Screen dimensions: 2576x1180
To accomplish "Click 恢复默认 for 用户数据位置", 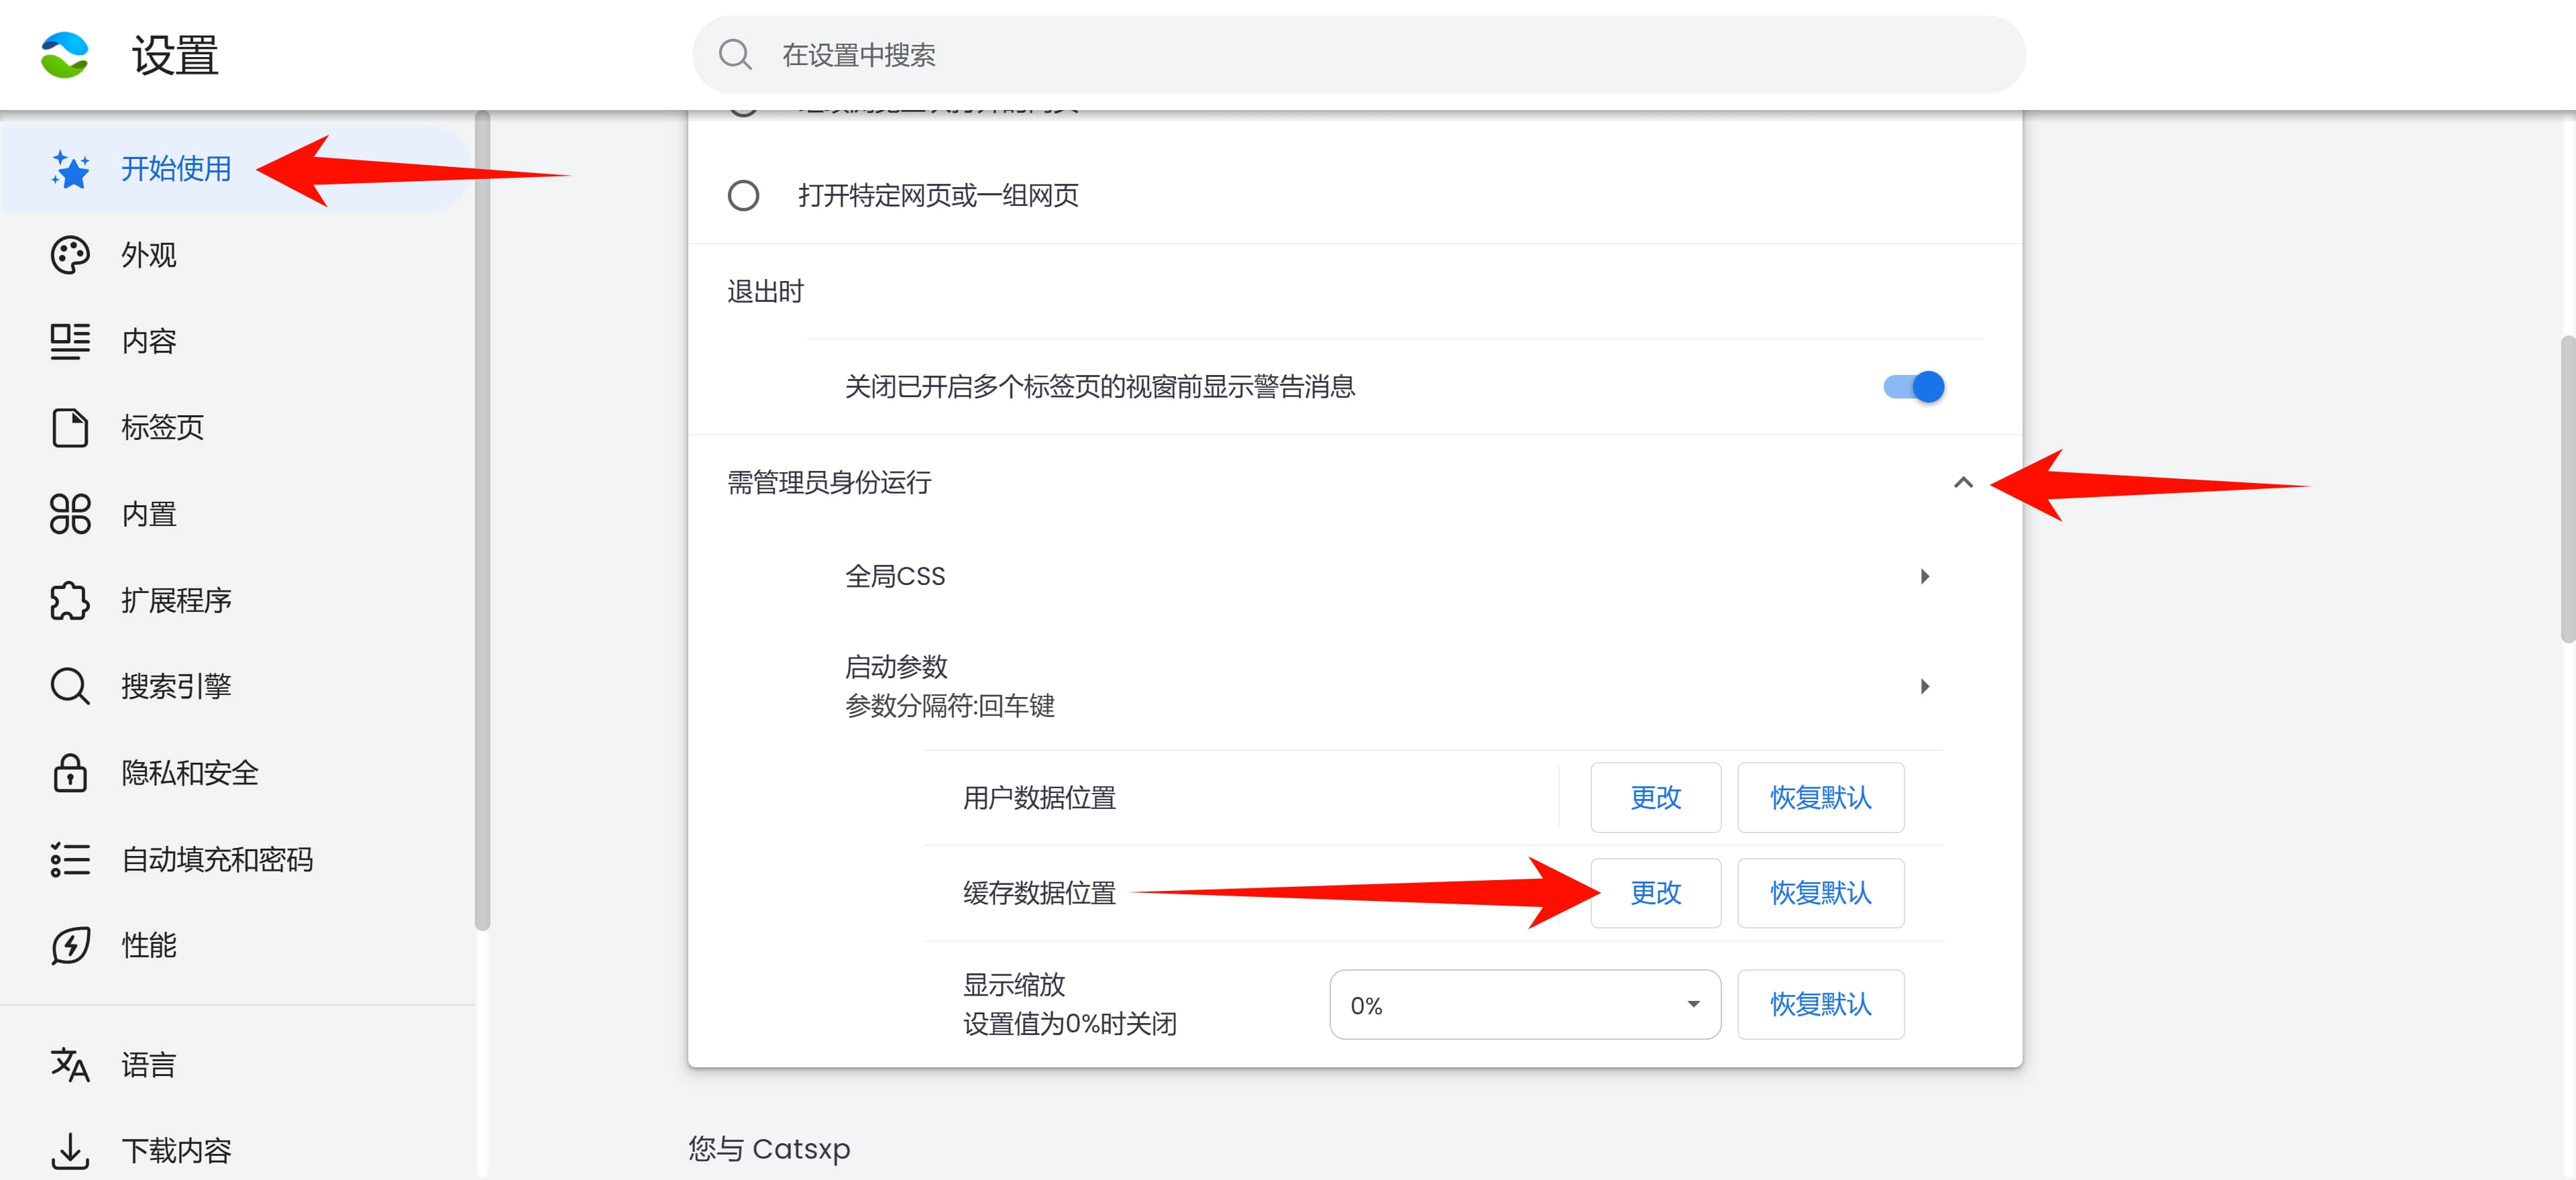I will tap(1820, 798).
